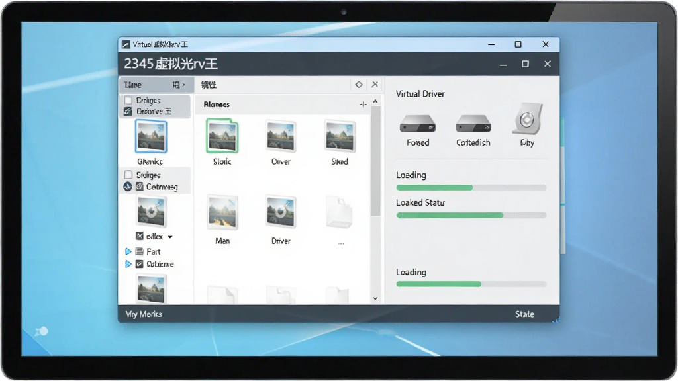Click the list icon next to Fart
The image size is (678, 381).
coord(139,251)
